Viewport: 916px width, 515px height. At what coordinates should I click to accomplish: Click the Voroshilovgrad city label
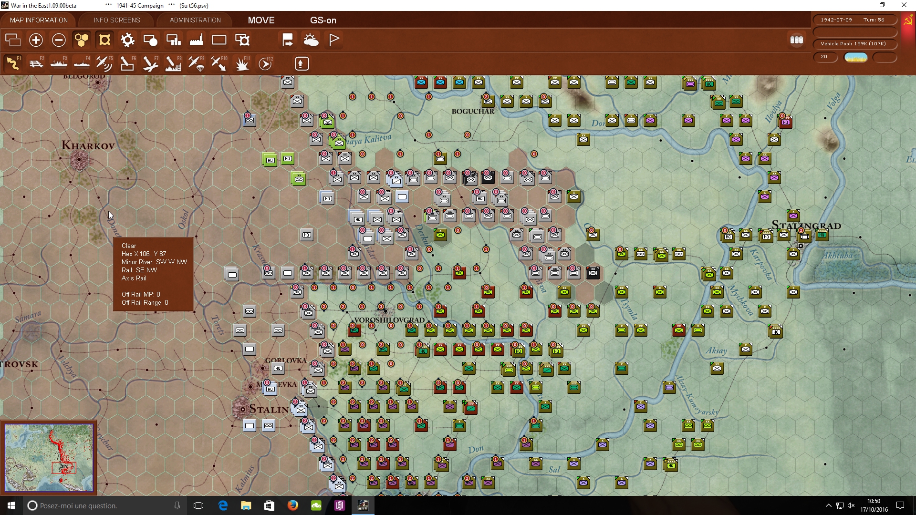tap(389, 320)
